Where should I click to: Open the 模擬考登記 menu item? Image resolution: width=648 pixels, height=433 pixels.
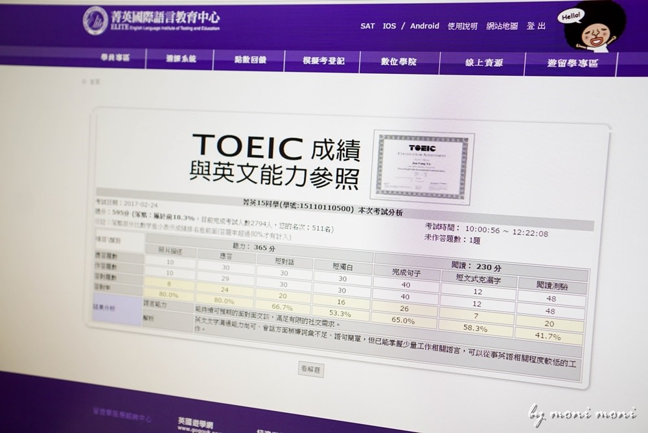[323, 61]
